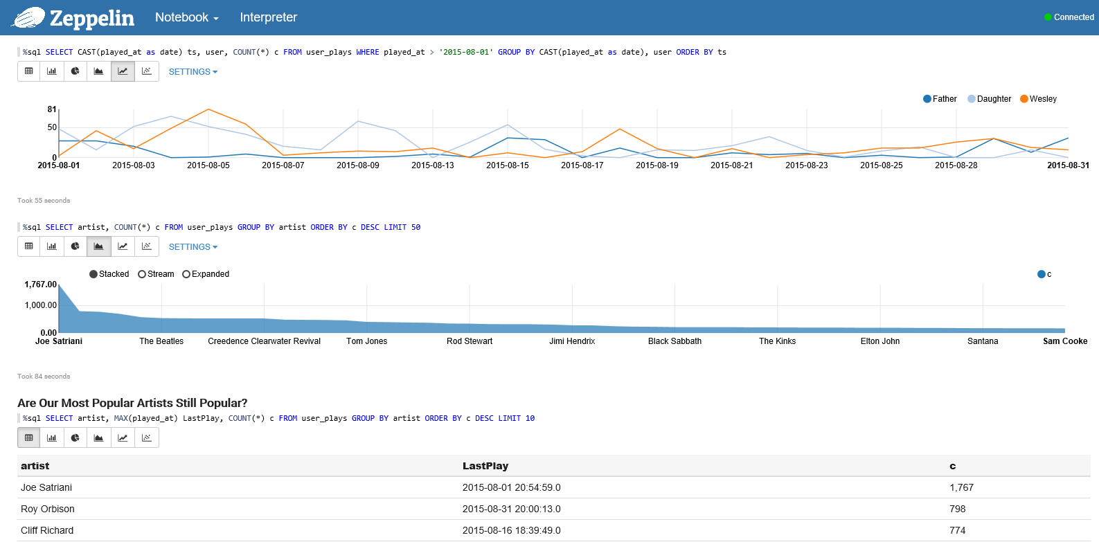
Task: Select the Stacked radio option
Action: [x=94, y=274]
